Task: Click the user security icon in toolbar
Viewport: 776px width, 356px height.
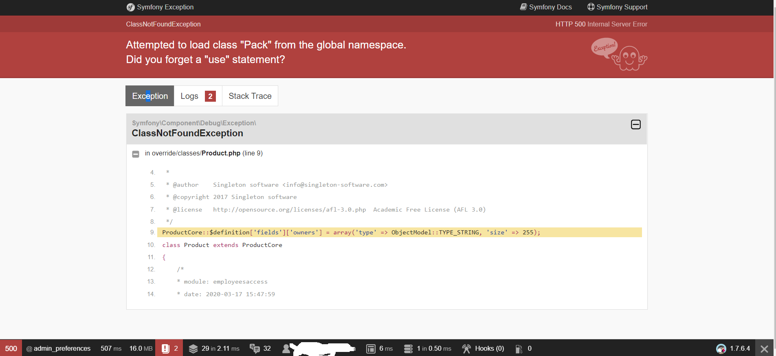Action: pos(286,349)
